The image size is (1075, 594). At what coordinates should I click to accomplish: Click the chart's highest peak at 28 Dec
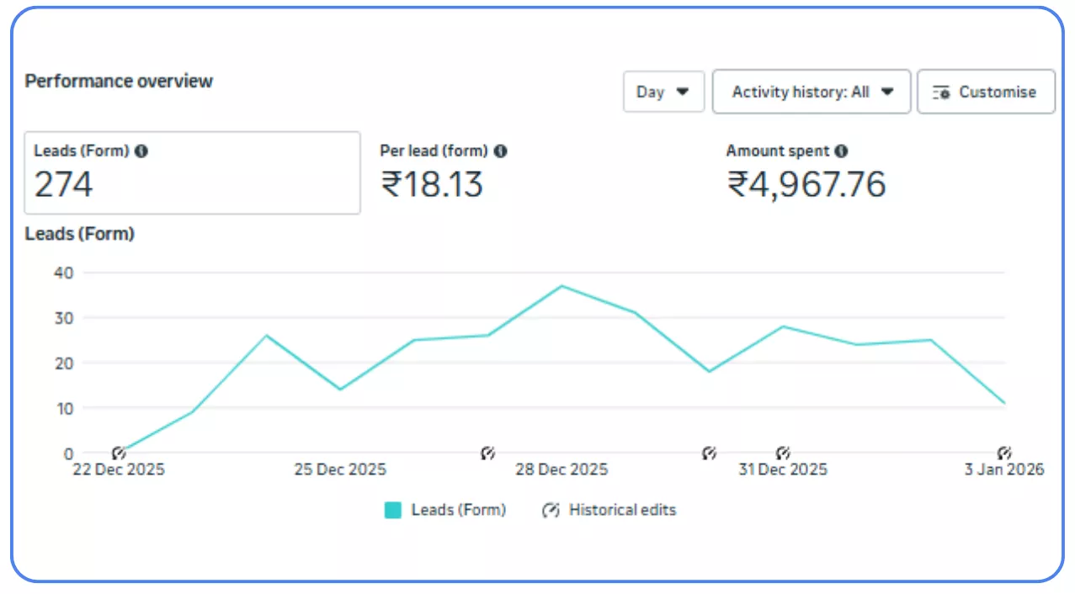[561, 286]
